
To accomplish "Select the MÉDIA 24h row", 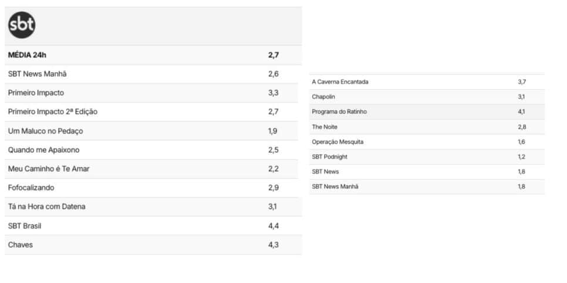I will (x=153, y=55).
